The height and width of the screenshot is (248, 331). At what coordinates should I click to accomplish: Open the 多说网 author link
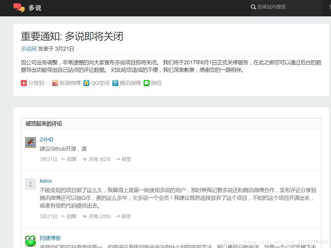tap(29, 49)
